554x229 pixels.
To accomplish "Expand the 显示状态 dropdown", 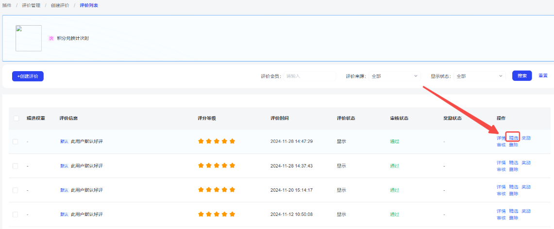I will [x=480, y=76].
